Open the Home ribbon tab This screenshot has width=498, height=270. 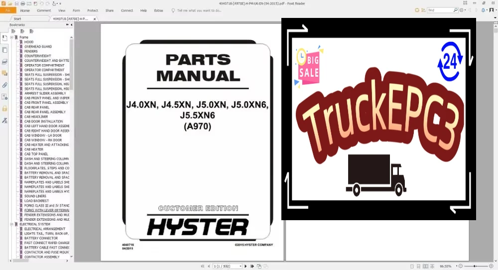(x=25, y=10)
